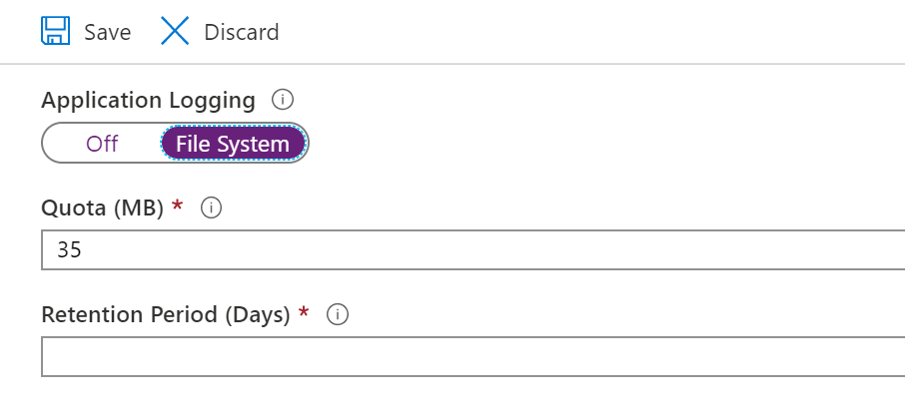Click the Discard text label
The image size is (905, 417).
(242, 32)
